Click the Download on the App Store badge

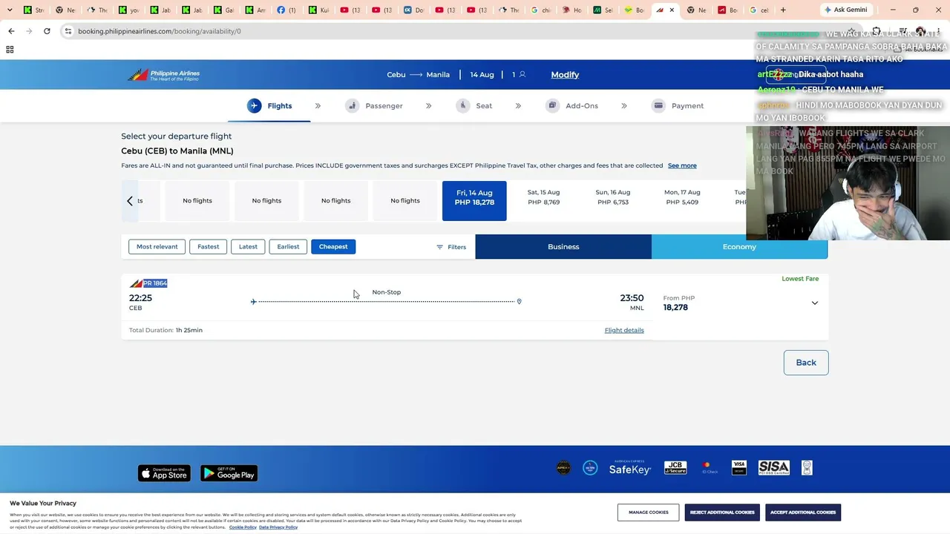[x=164, y=473]
